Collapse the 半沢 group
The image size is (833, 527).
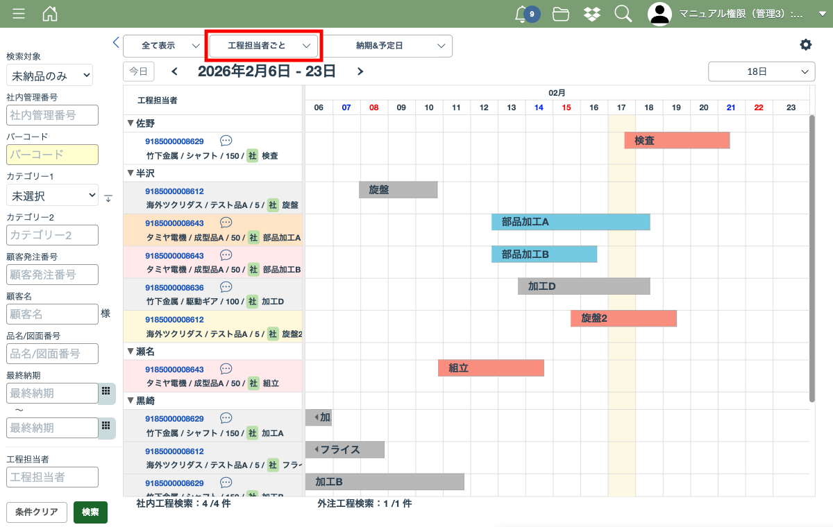[131, 173]
